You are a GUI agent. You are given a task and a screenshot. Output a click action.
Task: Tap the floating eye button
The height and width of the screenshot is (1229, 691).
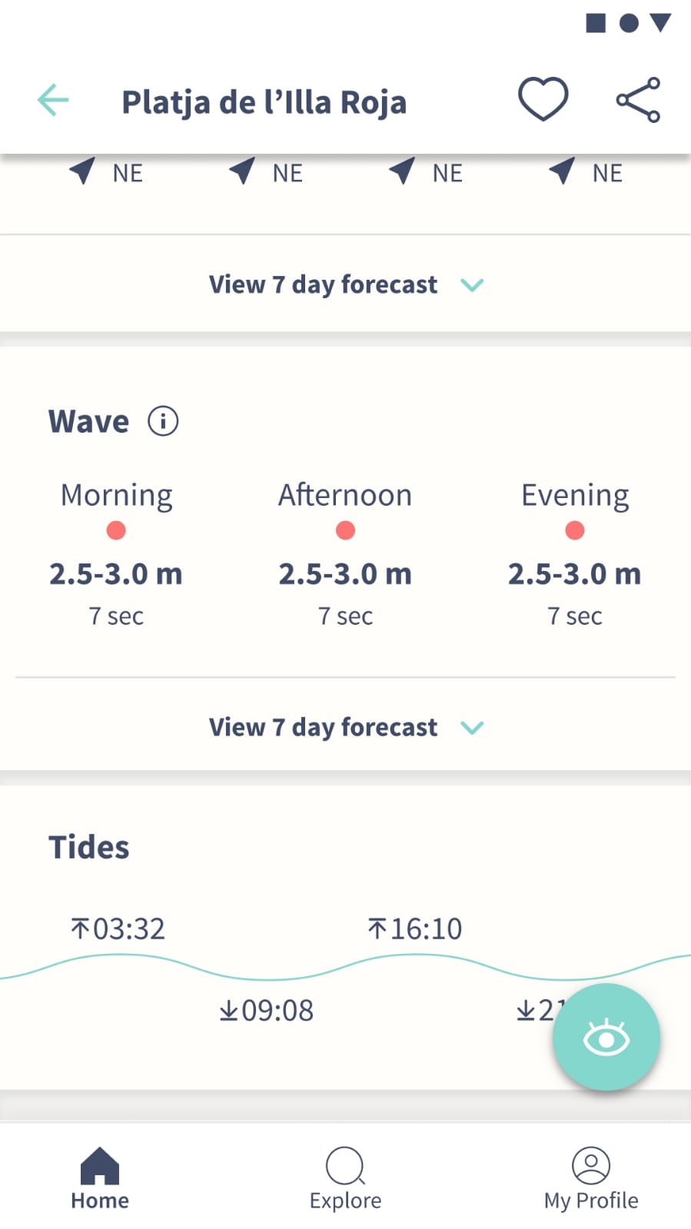[x=606, y=1037]
